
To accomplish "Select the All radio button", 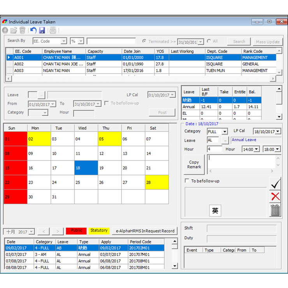I will pos(209,41).
